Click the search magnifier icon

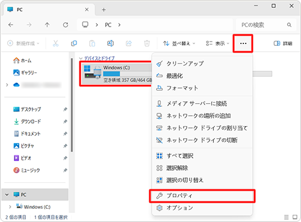(289, 25)
